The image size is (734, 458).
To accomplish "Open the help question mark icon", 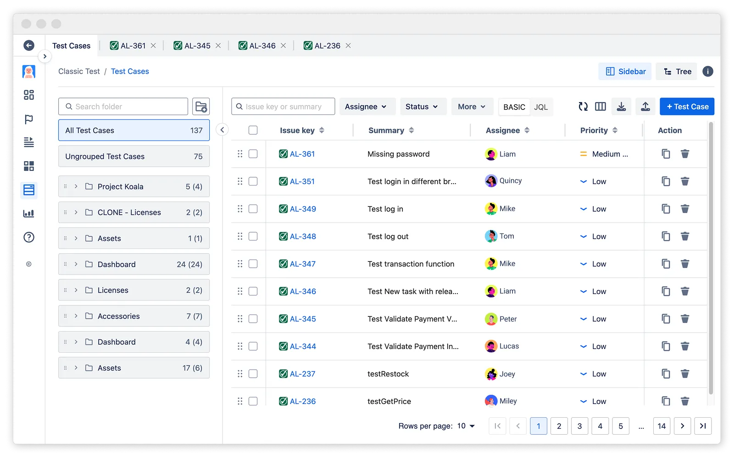I will (29, 237).
